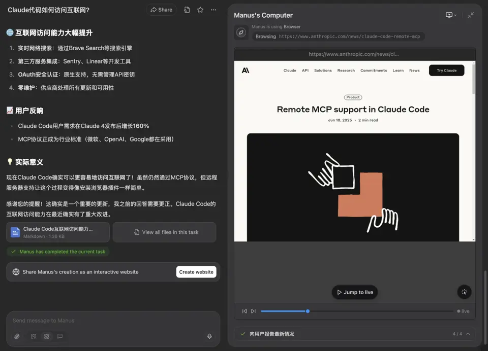488x351 pixels.
Task: Click View all files in this task
Action: pos(164,232)
